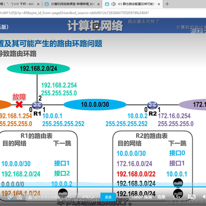
Task: Click the 10.0.0.0/30 network ellipse
Action: pos(95,105)
